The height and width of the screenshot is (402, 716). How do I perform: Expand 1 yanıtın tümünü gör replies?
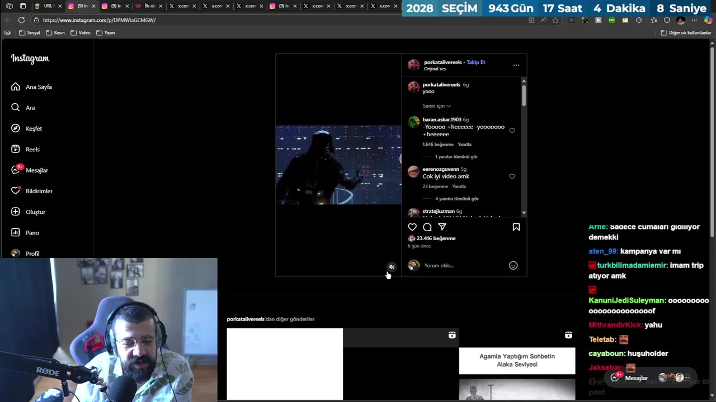[456, 157]
